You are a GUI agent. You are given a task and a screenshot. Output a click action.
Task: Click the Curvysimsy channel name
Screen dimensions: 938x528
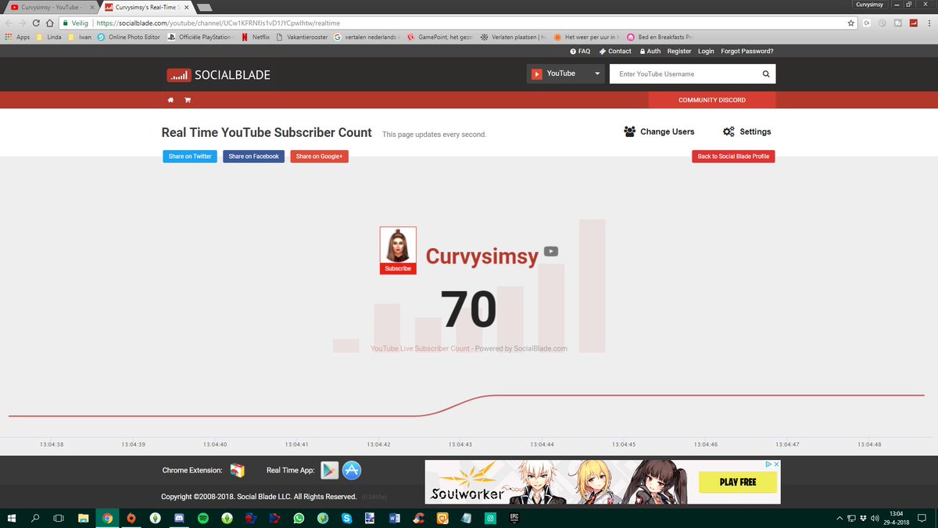[482, 257]
